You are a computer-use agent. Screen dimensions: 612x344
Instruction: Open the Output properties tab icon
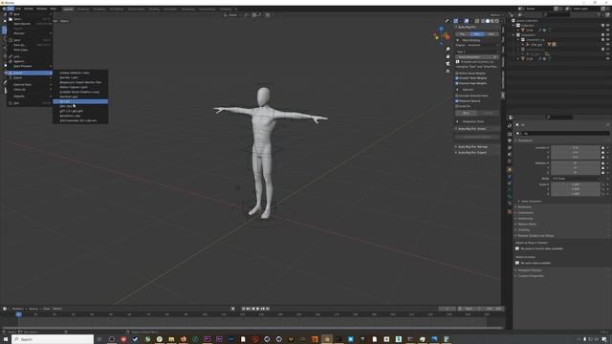510,140
